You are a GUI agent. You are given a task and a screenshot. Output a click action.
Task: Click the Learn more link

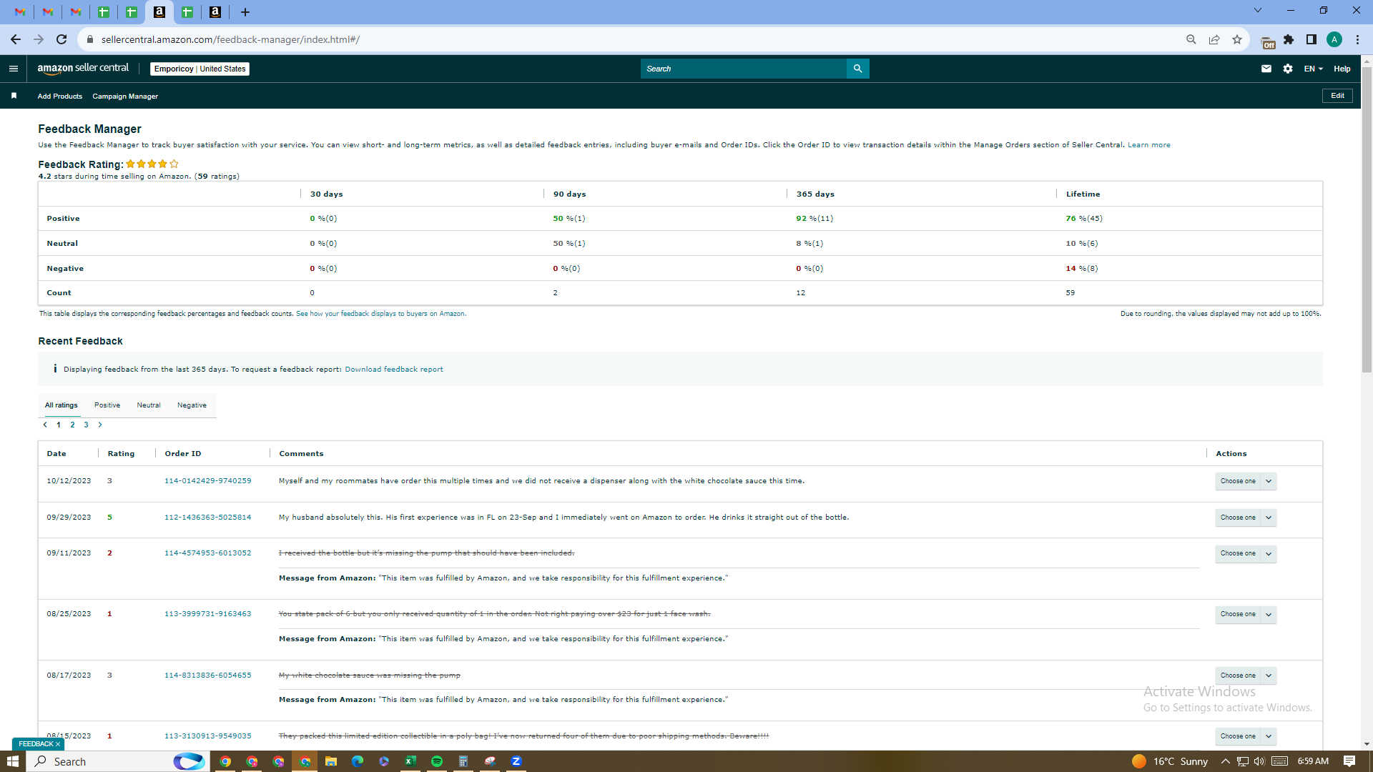point(1149,145)
